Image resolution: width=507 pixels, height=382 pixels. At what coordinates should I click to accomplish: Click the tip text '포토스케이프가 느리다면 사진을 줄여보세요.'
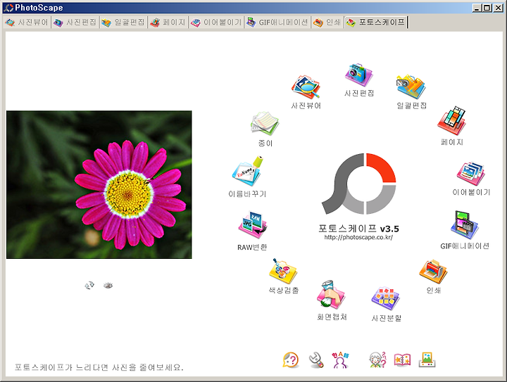click(x=99, y=367)
